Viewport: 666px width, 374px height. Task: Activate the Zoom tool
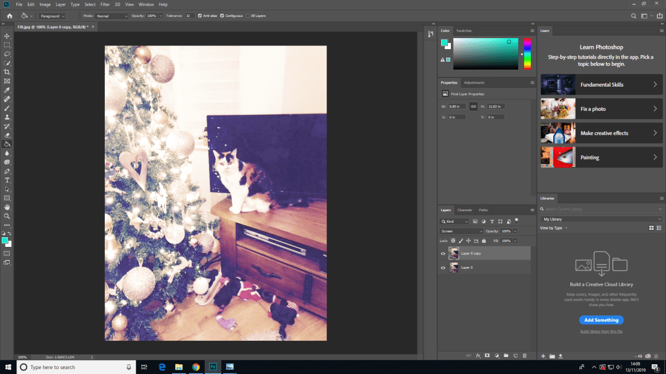7,216
